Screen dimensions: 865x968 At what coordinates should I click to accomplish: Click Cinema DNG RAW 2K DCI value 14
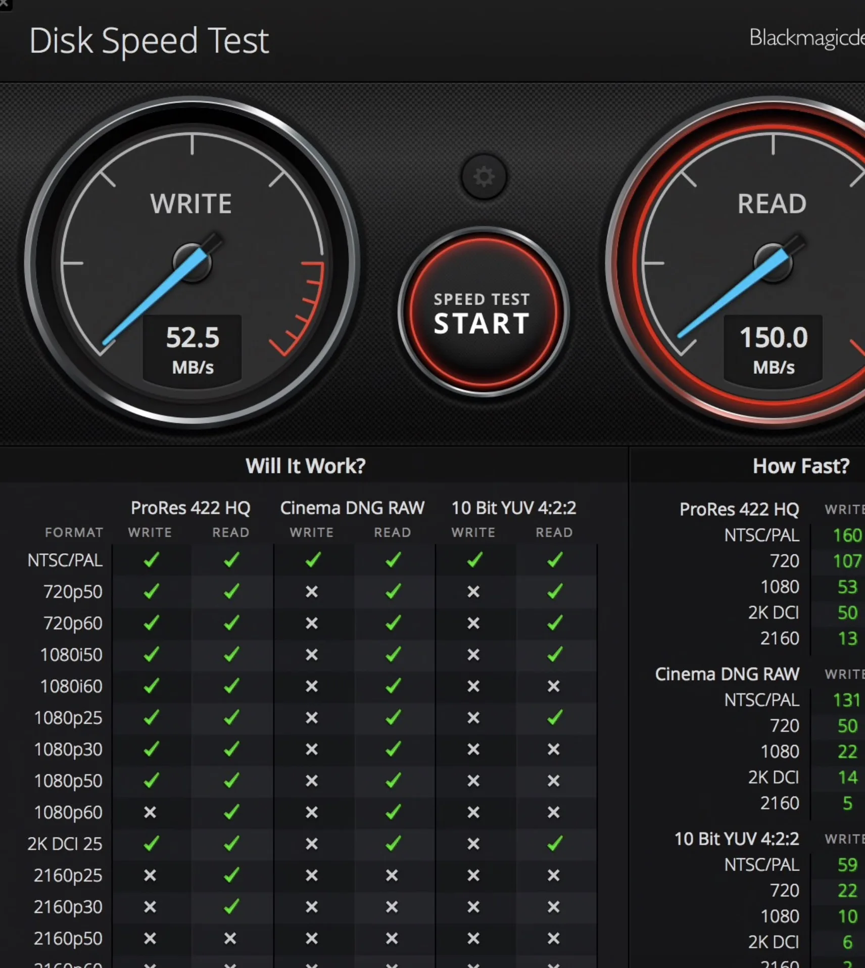click(847, 777)
